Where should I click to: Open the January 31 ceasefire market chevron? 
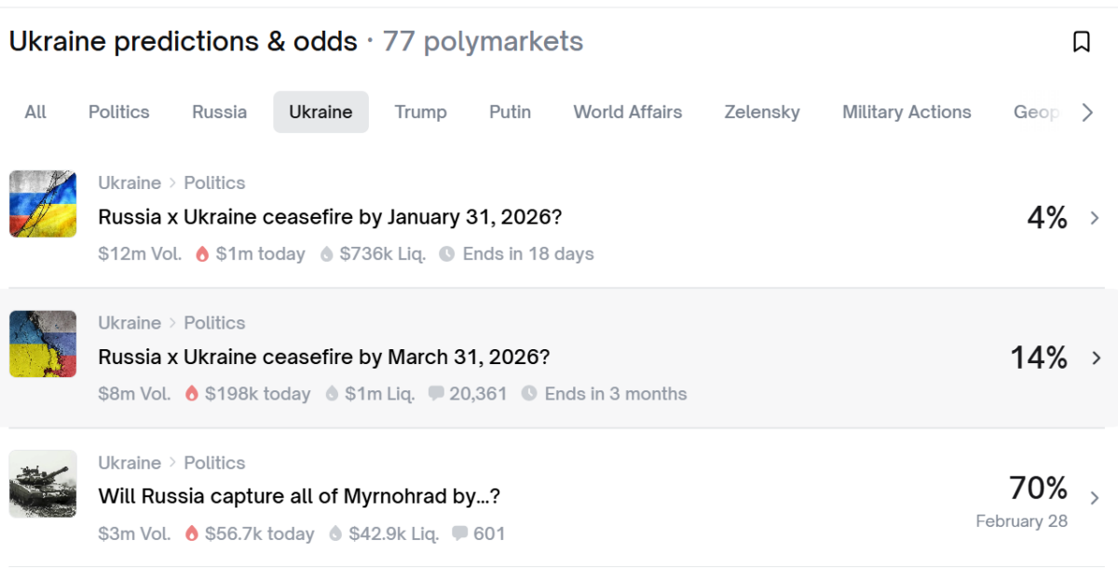[1095, 219]
